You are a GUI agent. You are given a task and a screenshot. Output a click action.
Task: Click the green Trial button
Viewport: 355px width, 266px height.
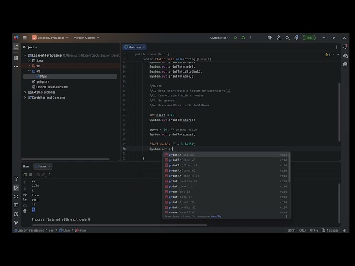point(309,38)
